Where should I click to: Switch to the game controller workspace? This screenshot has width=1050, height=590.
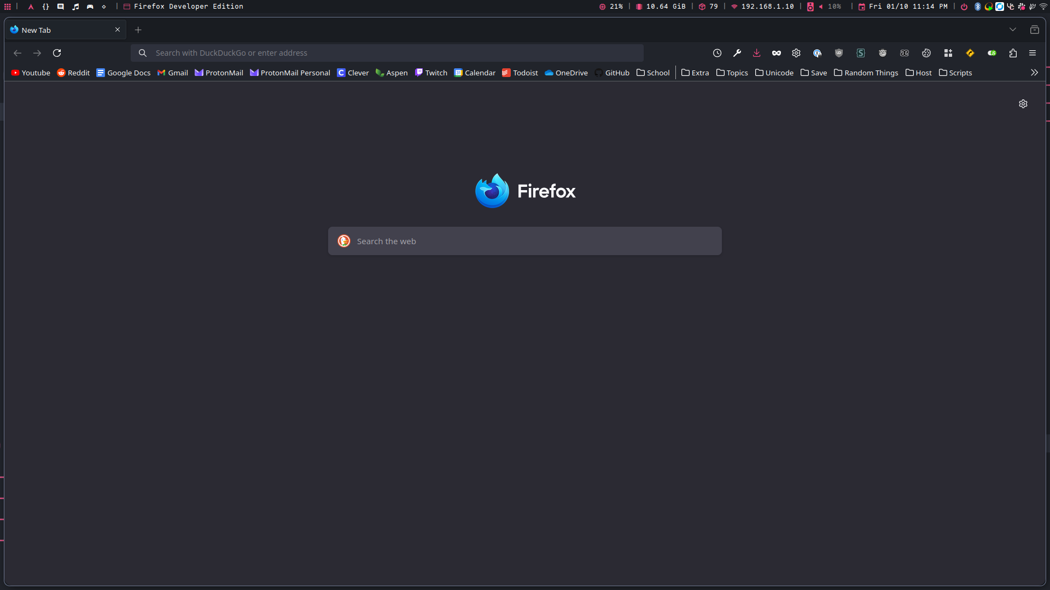[x=90, y=7]
